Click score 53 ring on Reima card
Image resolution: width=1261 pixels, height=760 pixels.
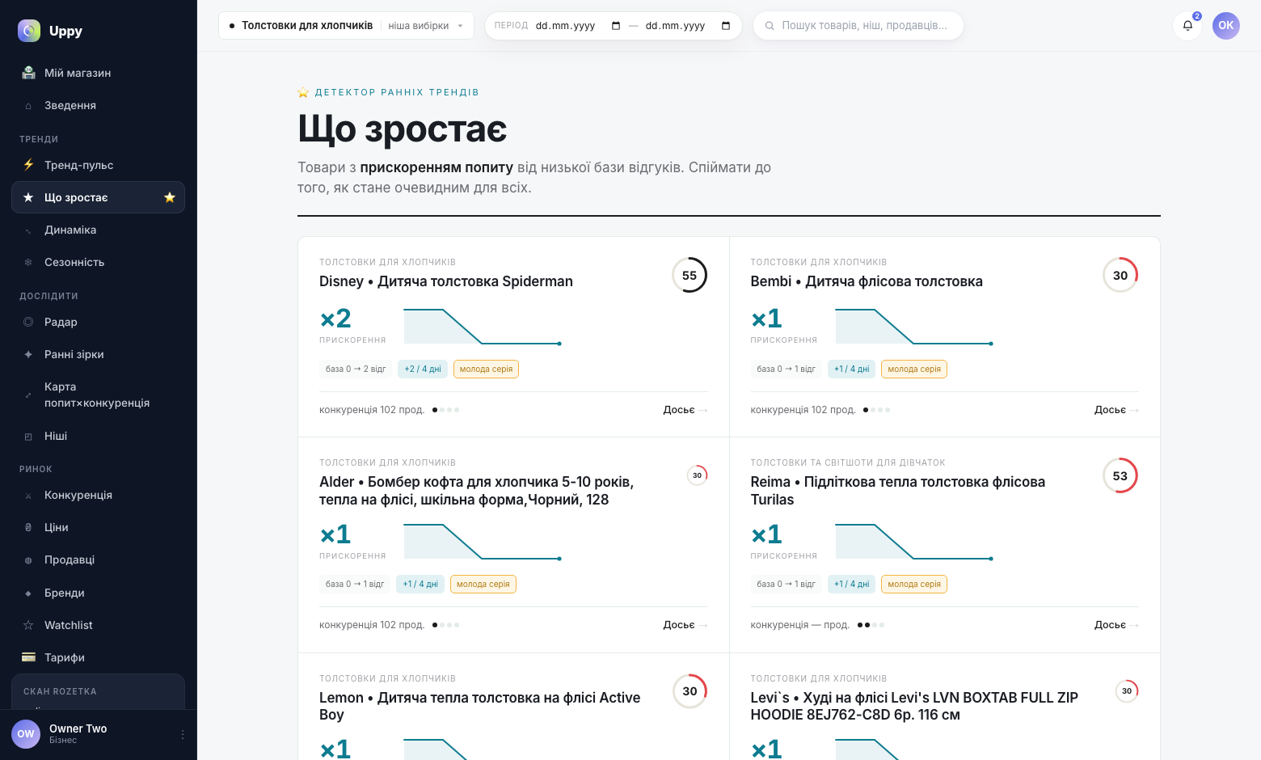coord(1120,475)
